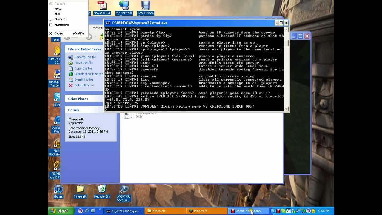Open the Windows Start button

(61, 211)
